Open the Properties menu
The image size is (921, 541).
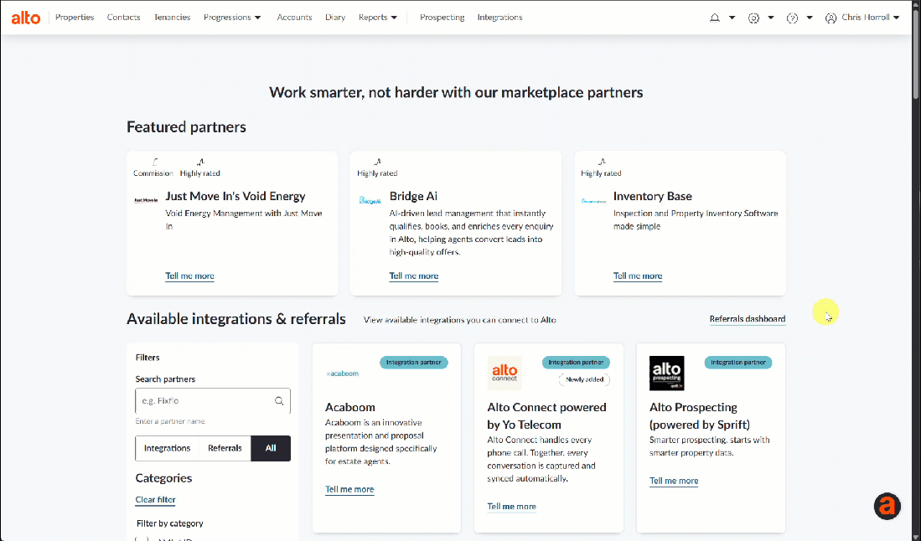point(75,18)
